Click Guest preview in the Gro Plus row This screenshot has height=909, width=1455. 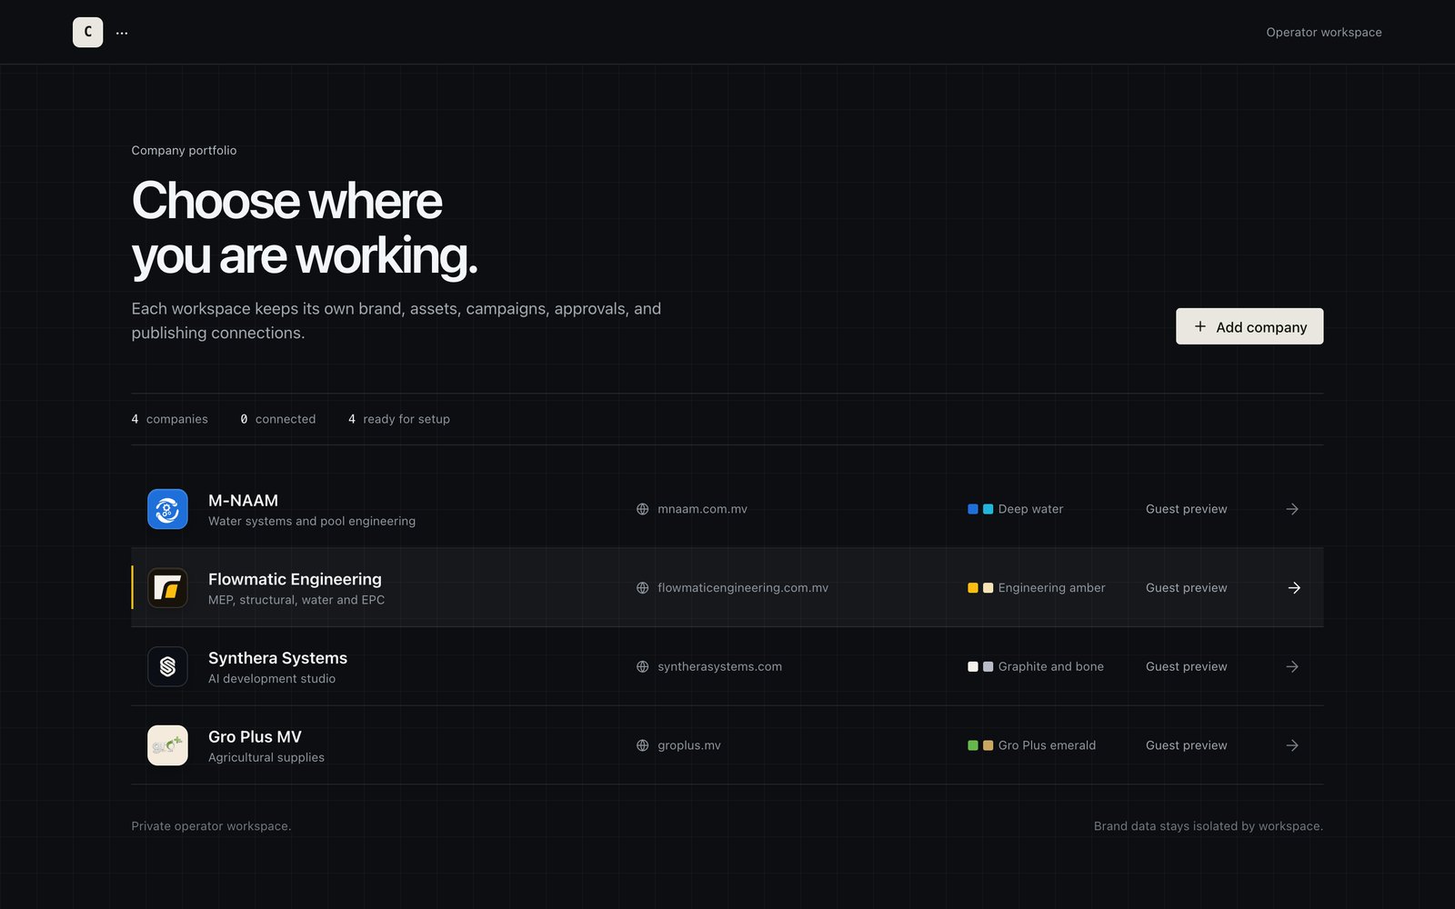click(1186, 745)
